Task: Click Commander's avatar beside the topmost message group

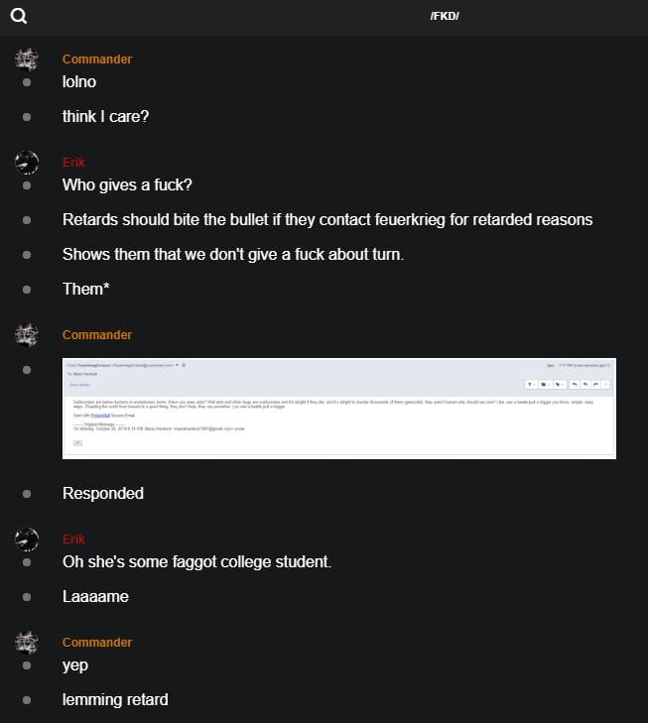Action: (x=27, y=60)
